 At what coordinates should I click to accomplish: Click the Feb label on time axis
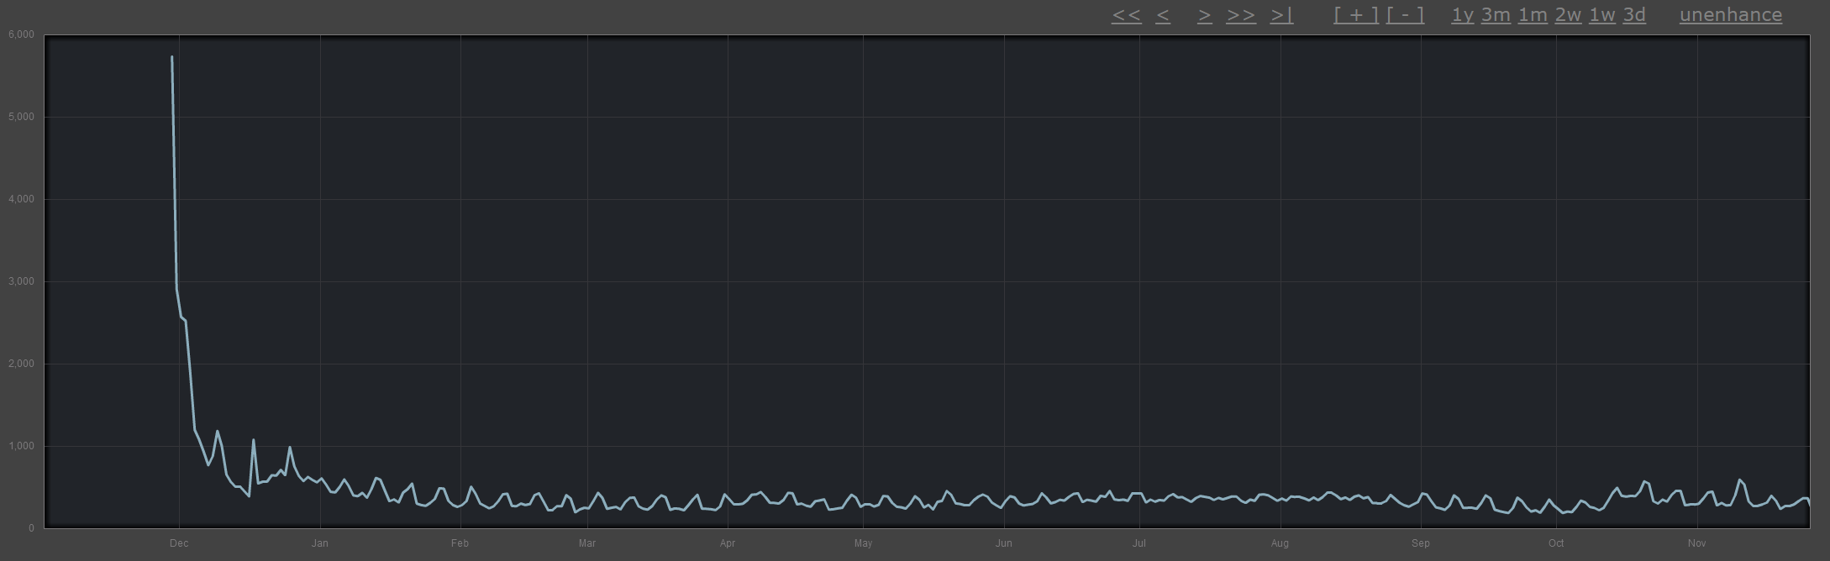[460, 543]
